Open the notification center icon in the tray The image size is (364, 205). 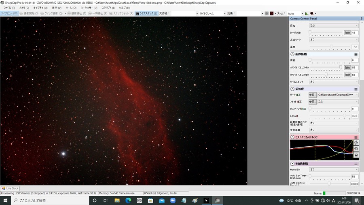pyautogui.click(x=357, y=201)
